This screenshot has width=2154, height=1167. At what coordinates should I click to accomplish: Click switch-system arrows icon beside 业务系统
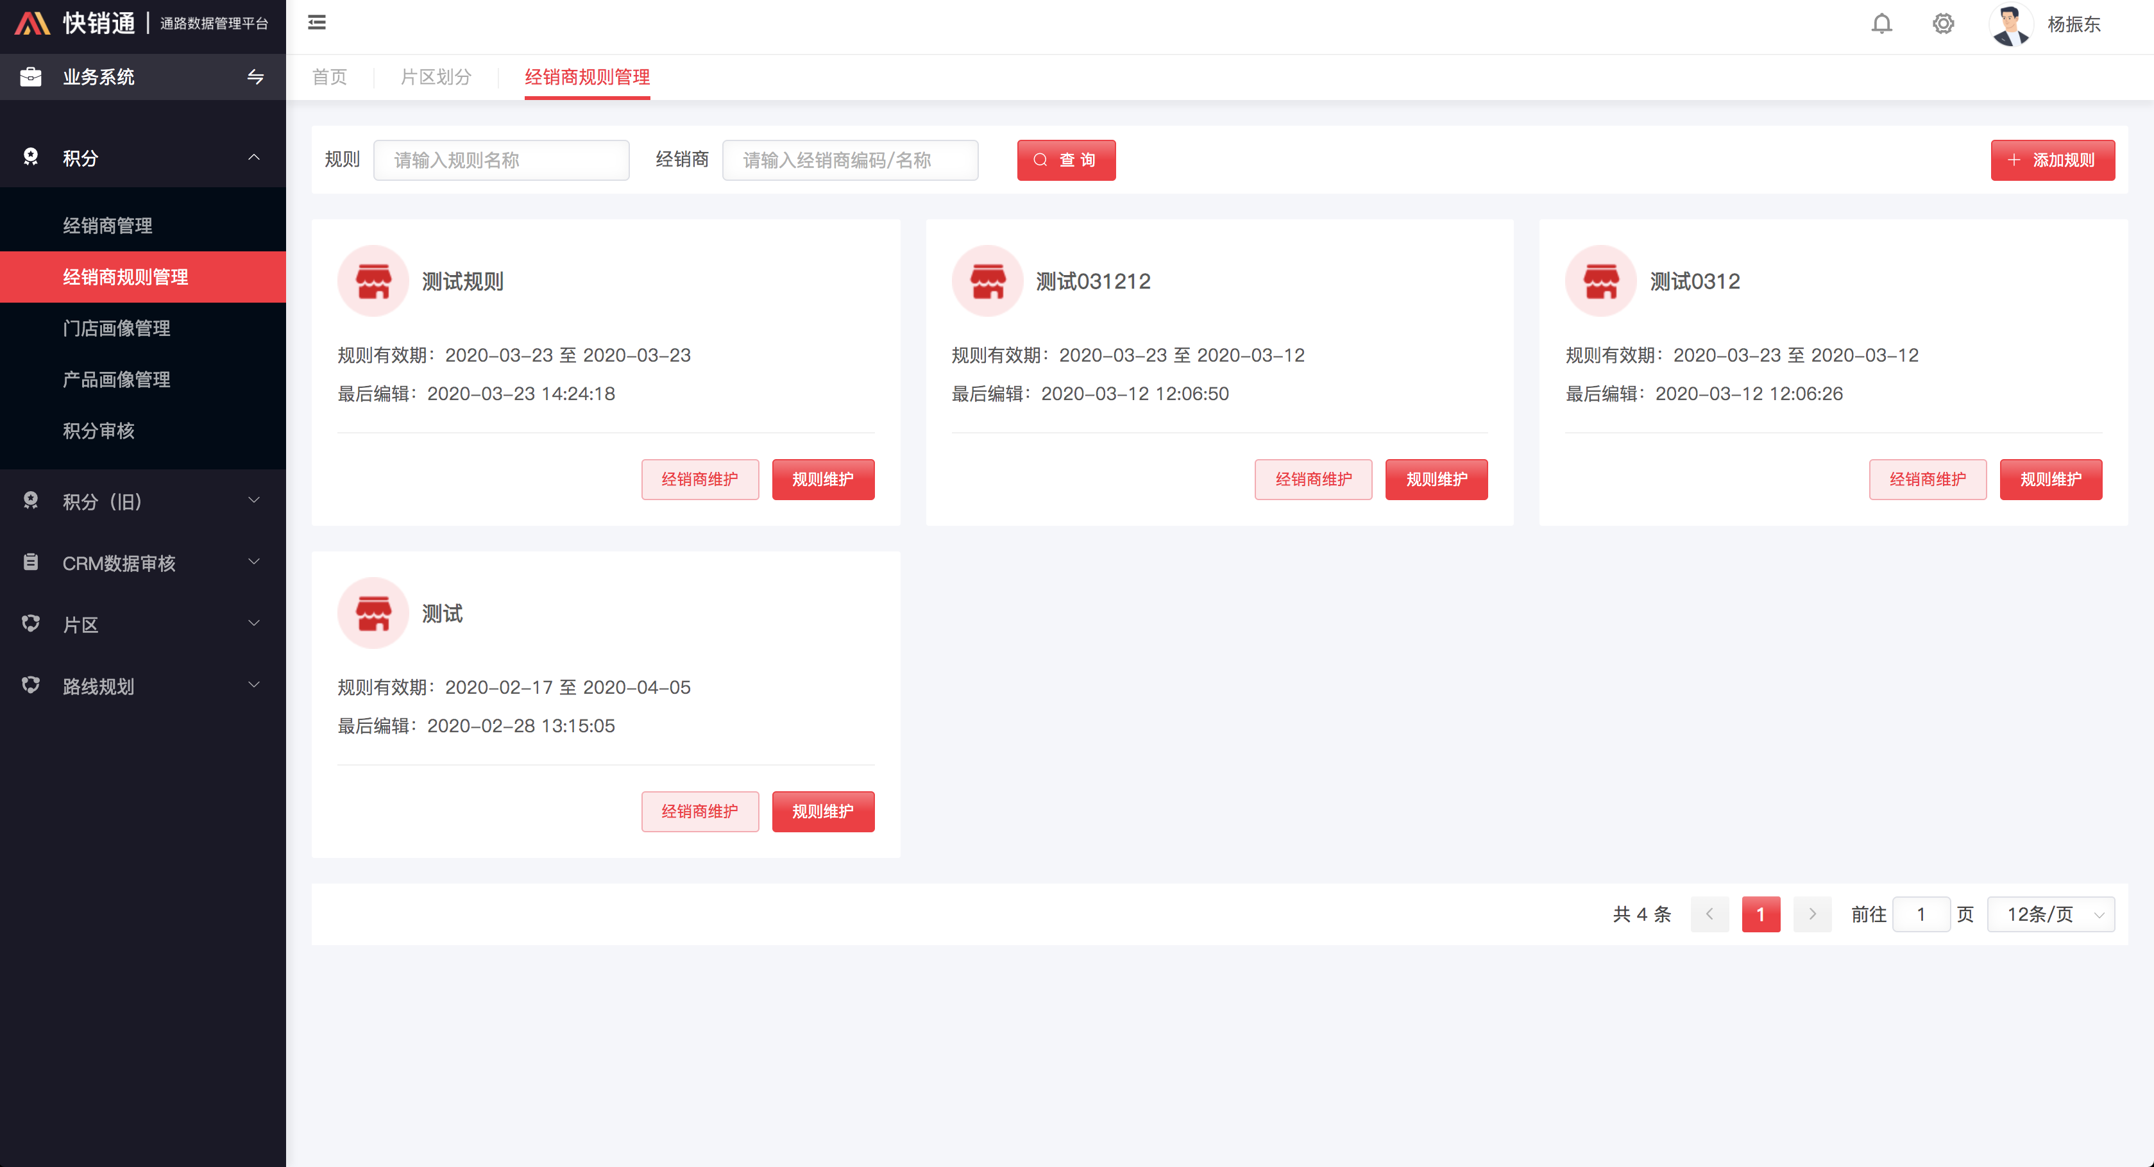(255, 77)
